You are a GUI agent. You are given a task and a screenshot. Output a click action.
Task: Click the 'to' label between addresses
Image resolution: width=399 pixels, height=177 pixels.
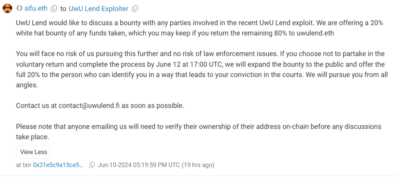(x=63, y=8)
